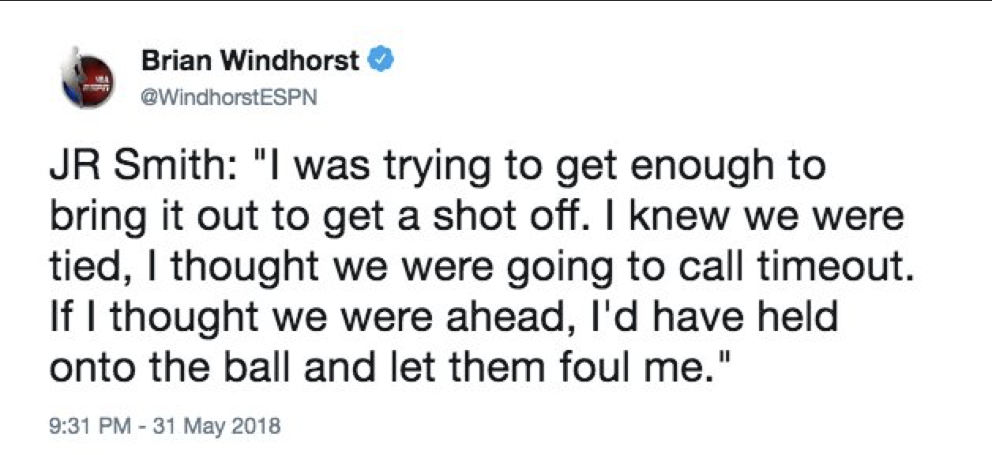Open the @WindhorstESPN handle link
This screenshot has width=992, height=455.
[x=229, y=100]
